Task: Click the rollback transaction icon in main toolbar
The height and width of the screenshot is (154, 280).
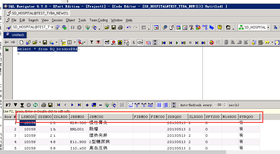Action: pyautogui.click(x=94, y=27)
